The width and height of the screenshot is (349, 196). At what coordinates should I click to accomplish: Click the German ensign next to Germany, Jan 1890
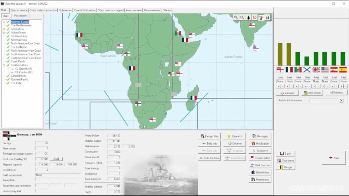9,136
